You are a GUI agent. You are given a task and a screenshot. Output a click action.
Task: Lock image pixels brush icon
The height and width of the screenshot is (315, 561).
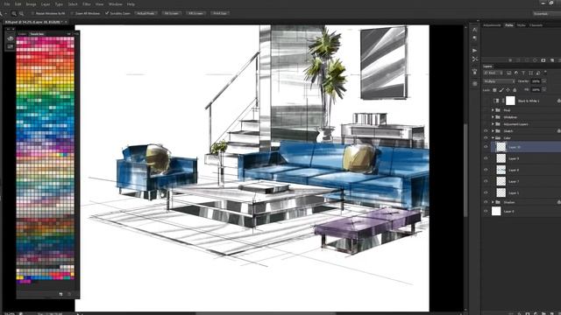pyautogui.click(x=501, y=90)
